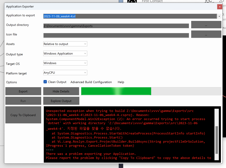Close the Application Exporter dialog
This screenshot has height=168, width=226.
coord(220,7)
